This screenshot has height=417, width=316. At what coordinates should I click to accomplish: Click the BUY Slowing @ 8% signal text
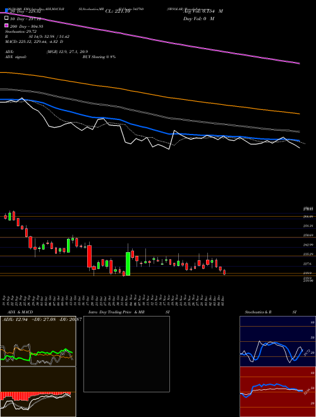pos(99,57)
